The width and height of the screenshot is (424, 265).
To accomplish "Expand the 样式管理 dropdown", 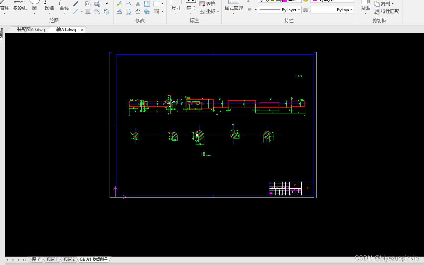I will pos(234,13).
